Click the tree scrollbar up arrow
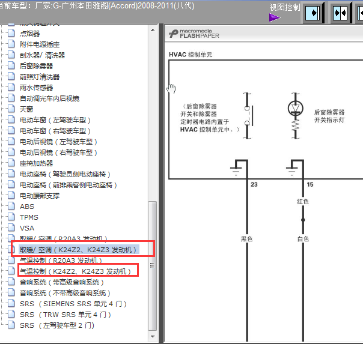The width and height of the screenshot is (363, 344). (153, 30)
